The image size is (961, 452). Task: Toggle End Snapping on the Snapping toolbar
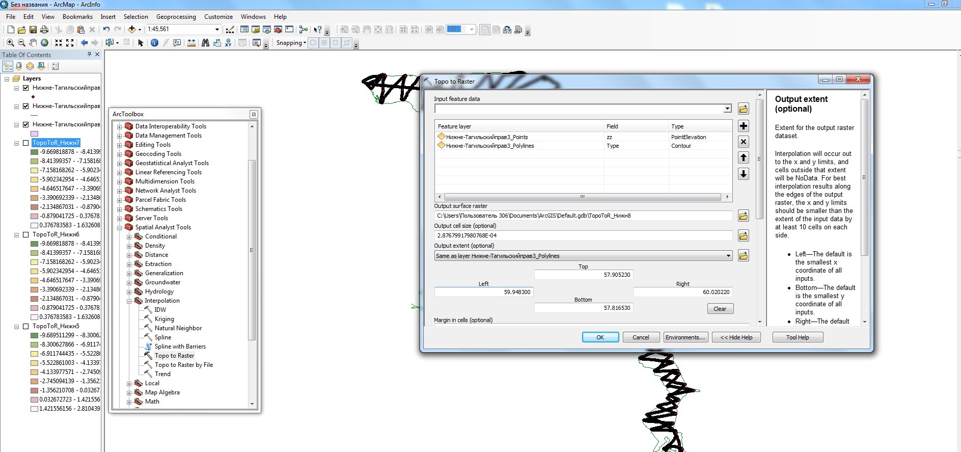[324, 43]
